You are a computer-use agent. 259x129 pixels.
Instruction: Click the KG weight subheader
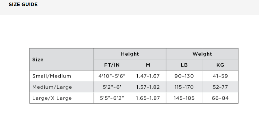pyautogui.click(x=220, y=65)
